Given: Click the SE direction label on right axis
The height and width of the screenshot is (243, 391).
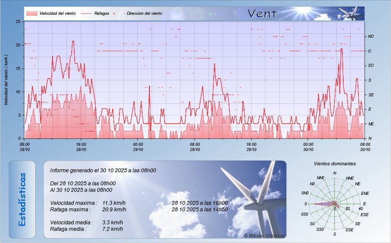Looking at the screenshot, I should (x=370, y=95).
